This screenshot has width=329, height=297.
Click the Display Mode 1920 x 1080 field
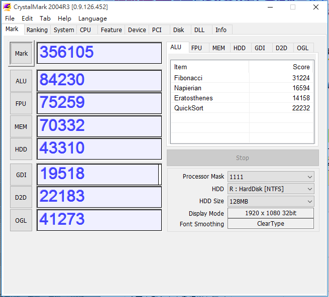(271, 213)
